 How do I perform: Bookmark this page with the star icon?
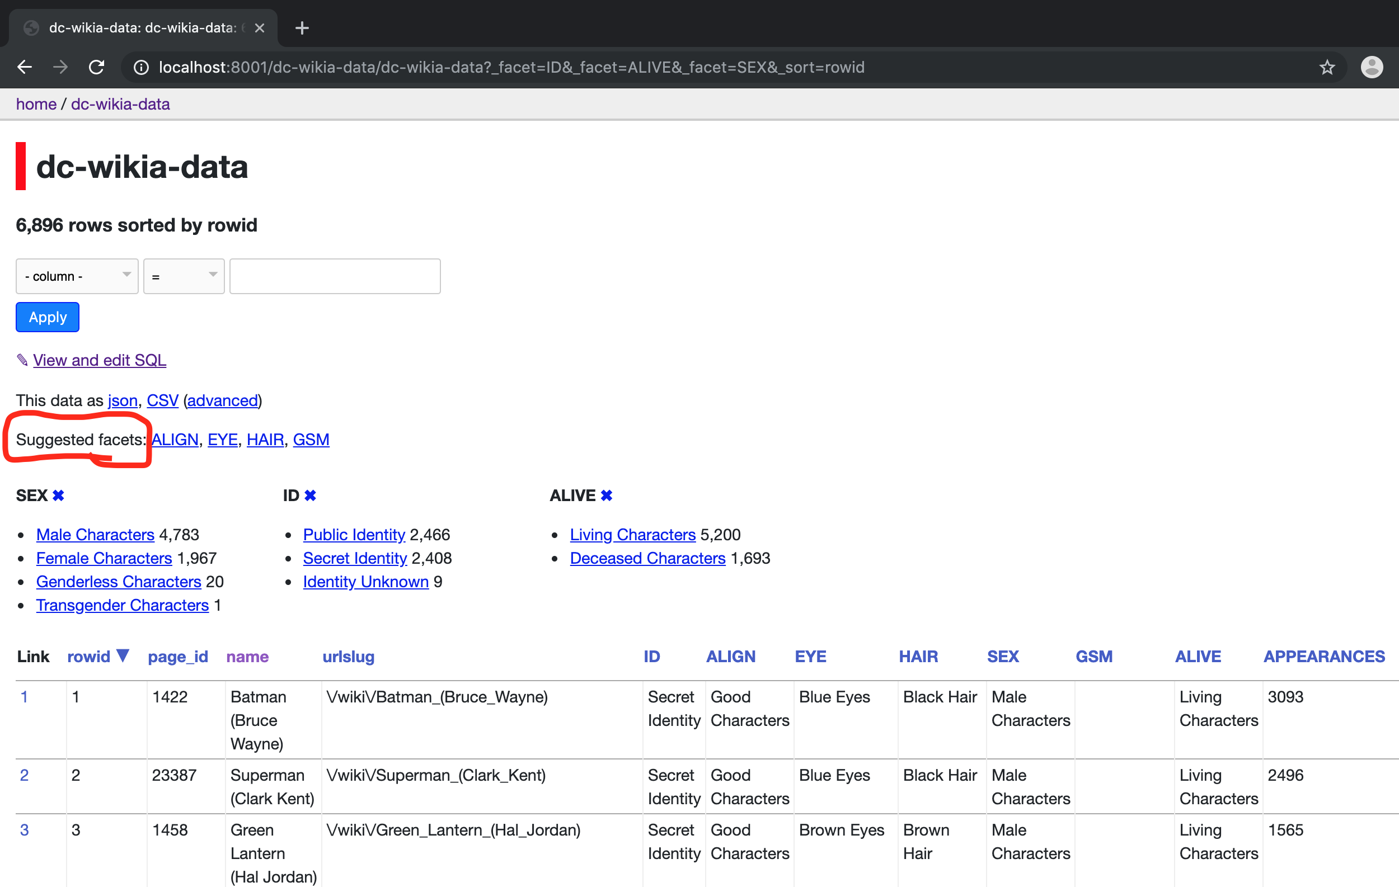pos(1327,67)
